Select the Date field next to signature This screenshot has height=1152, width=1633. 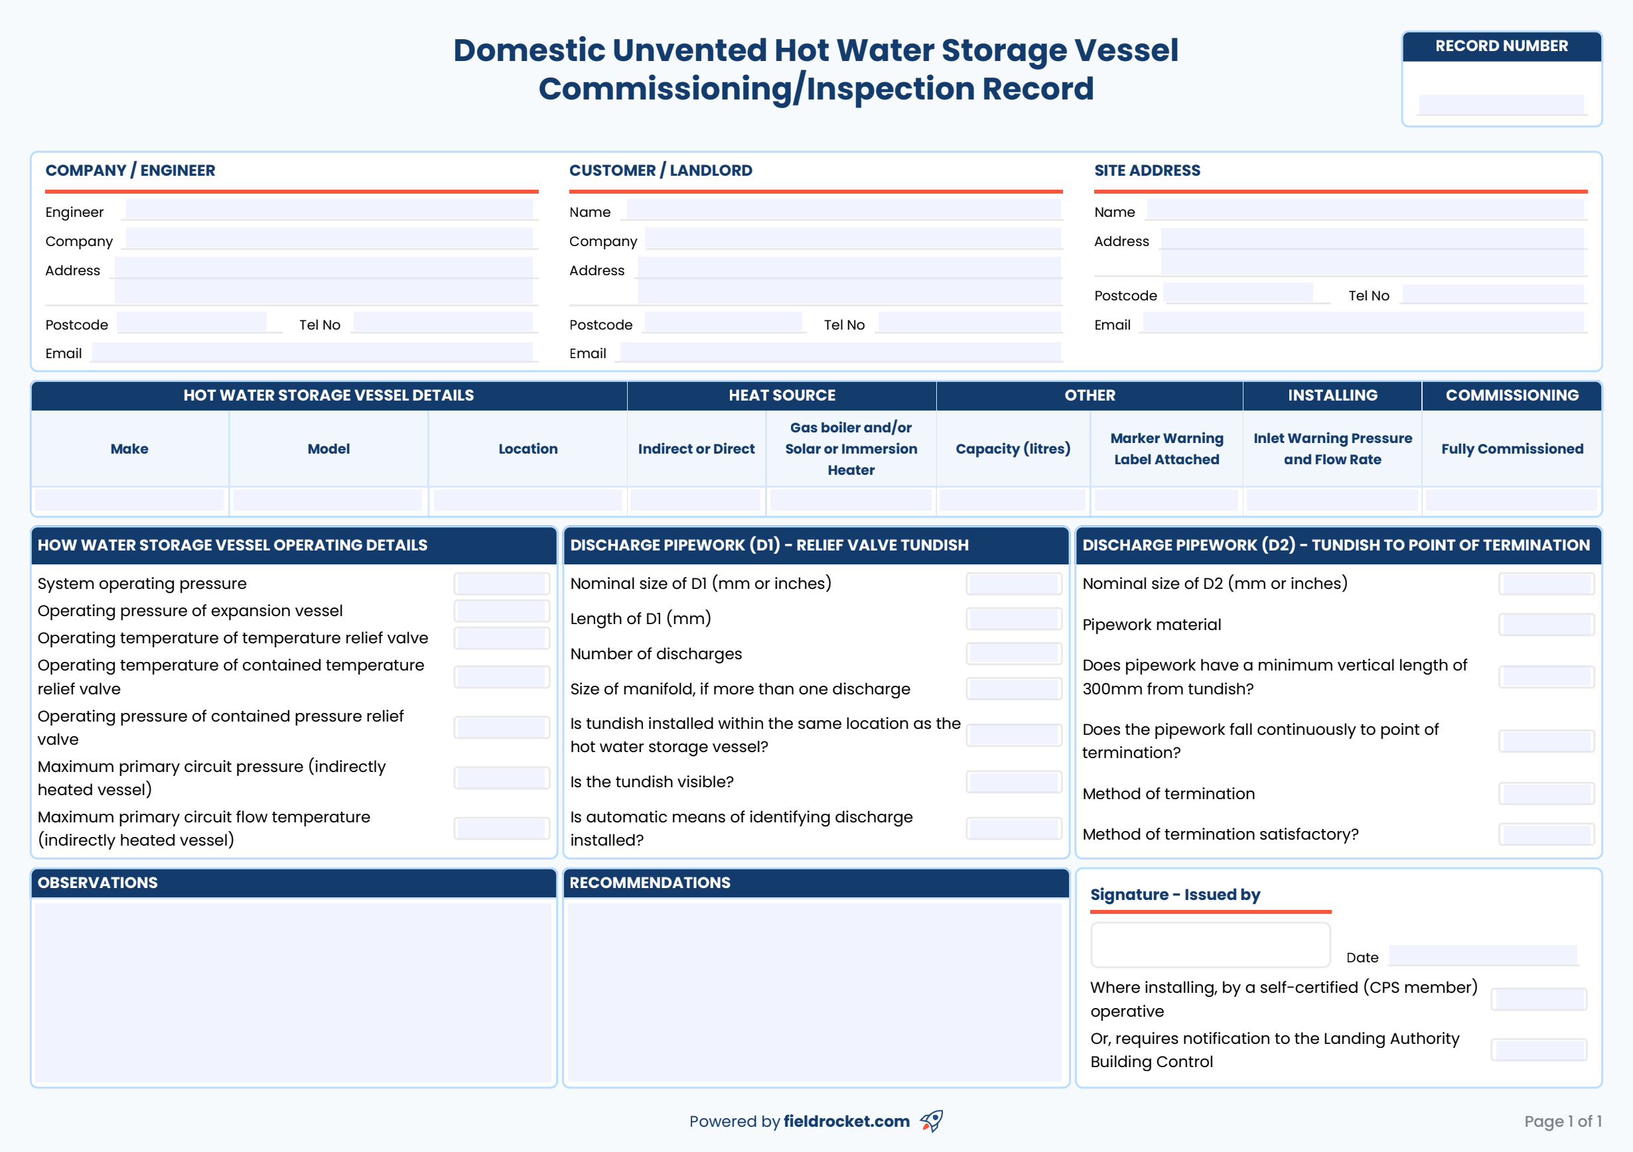click(1483, 956)
